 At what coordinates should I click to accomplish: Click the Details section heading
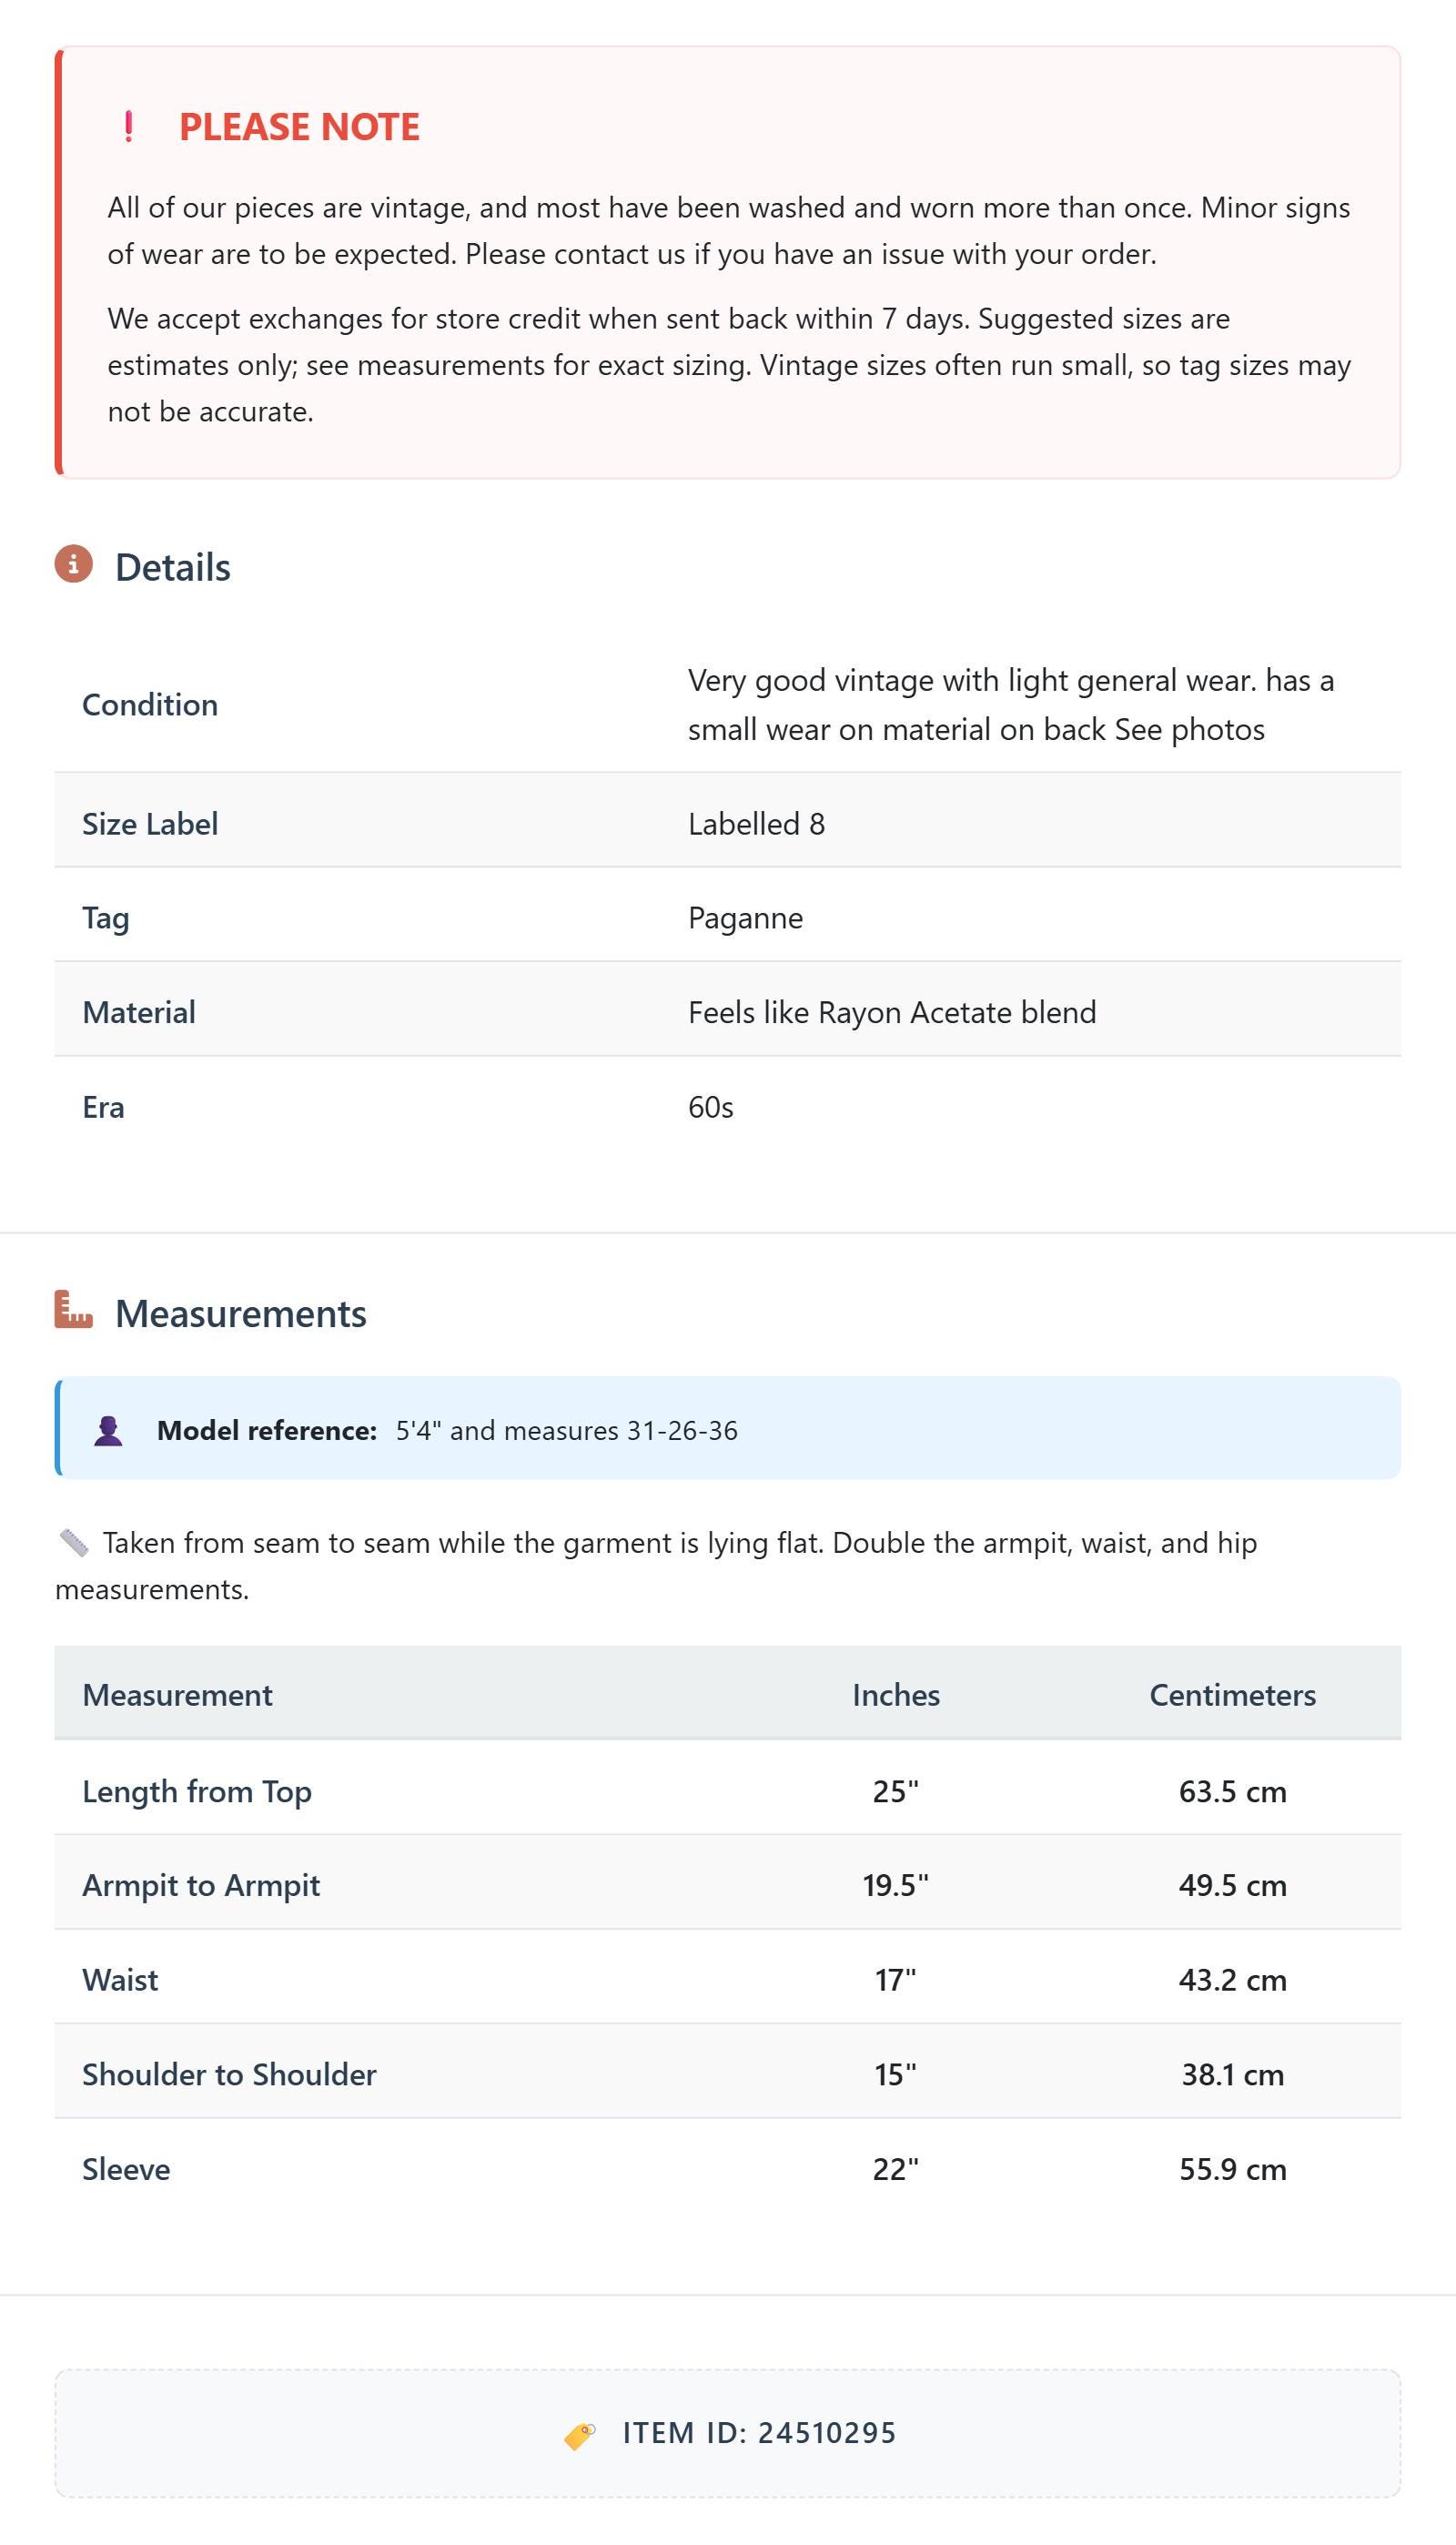(x=173, y=567)
